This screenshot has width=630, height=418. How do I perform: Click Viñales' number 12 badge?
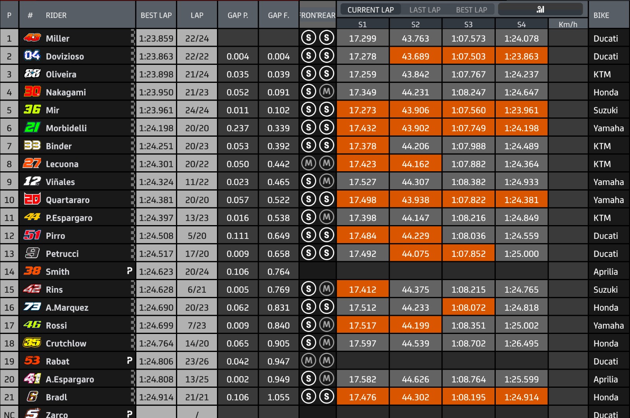click(32, 181)
